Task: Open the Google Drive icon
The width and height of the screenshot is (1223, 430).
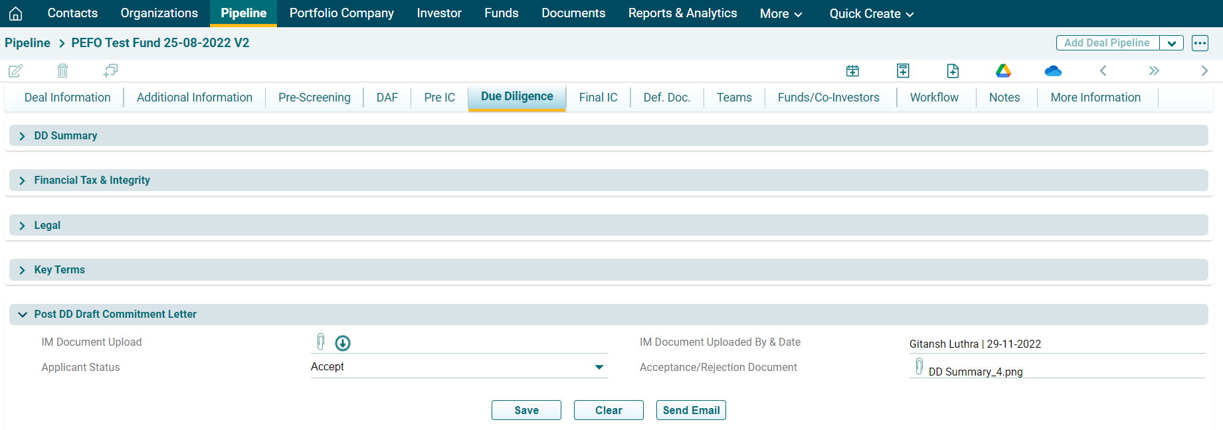Action: click(1003, 70)
